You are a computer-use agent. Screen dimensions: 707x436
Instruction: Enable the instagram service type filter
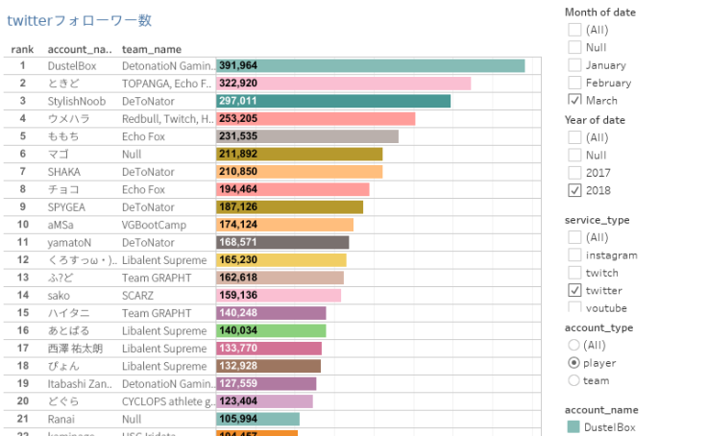574,255
